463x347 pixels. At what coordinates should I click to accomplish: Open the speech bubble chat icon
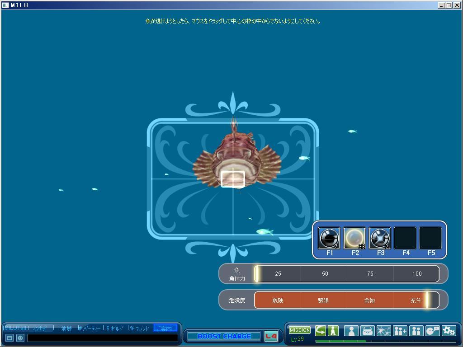point(432,331)
